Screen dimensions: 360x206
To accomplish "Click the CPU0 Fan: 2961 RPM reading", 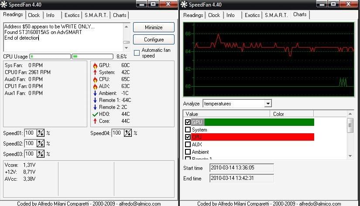I will point(27,72).
